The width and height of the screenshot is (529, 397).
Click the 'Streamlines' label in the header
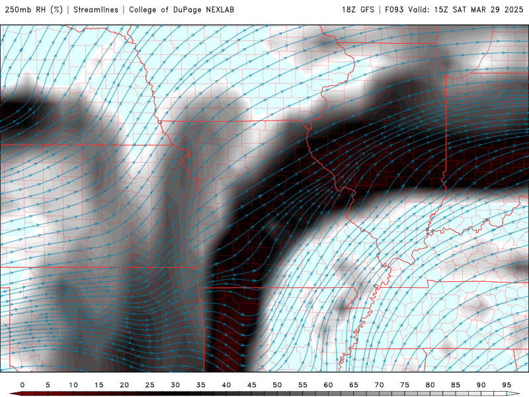96,10
